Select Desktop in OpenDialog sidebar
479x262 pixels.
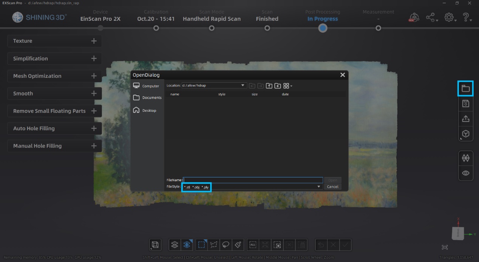(x=145, y=110)
